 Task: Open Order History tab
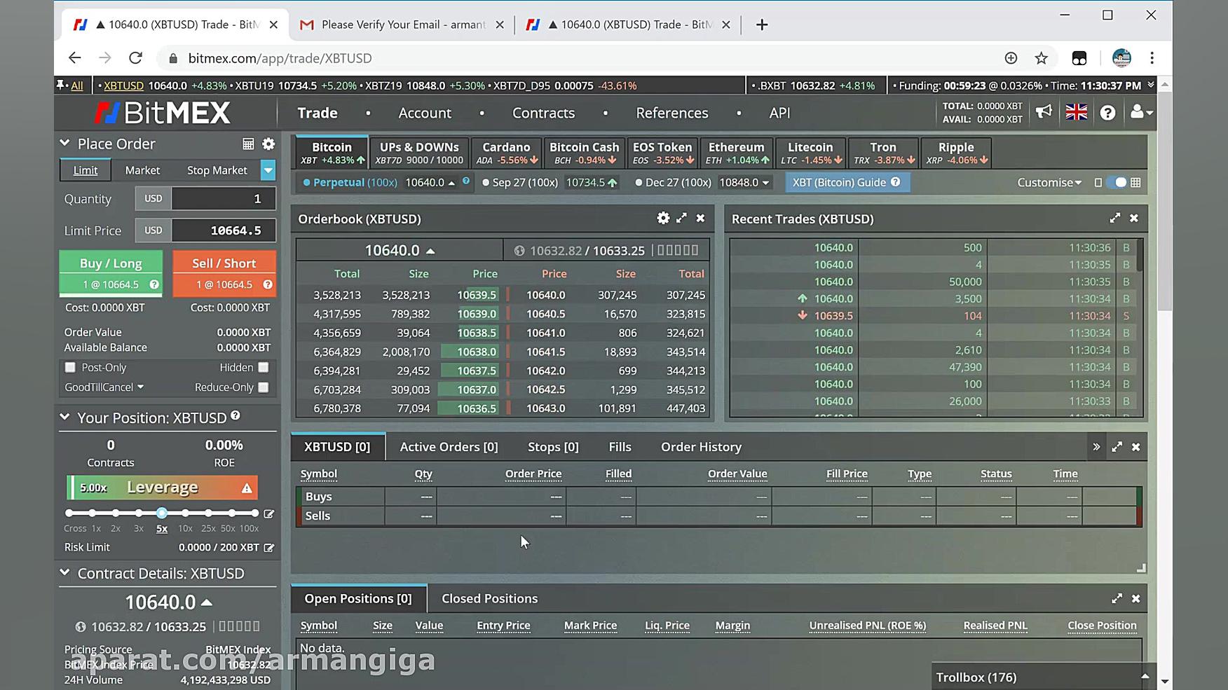701,447
